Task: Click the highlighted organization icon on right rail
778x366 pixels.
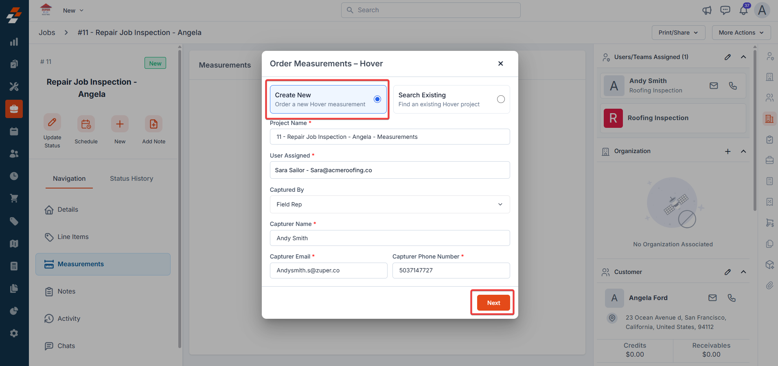Action: click(769, 119)
